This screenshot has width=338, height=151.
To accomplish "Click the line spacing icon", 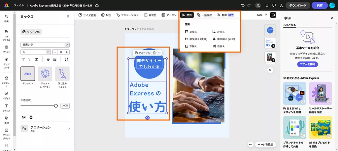I will [x=67, y=59].
